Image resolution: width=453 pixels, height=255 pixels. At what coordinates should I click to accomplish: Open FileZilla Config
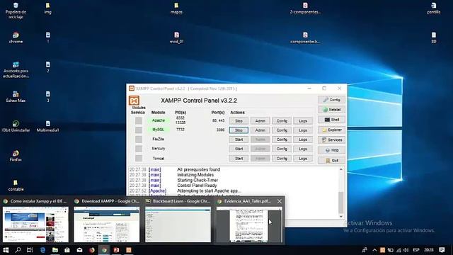click(282, 140)
